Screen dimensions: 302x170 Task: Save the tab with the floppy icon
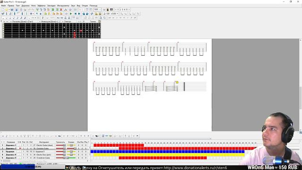tap(12, 9)
